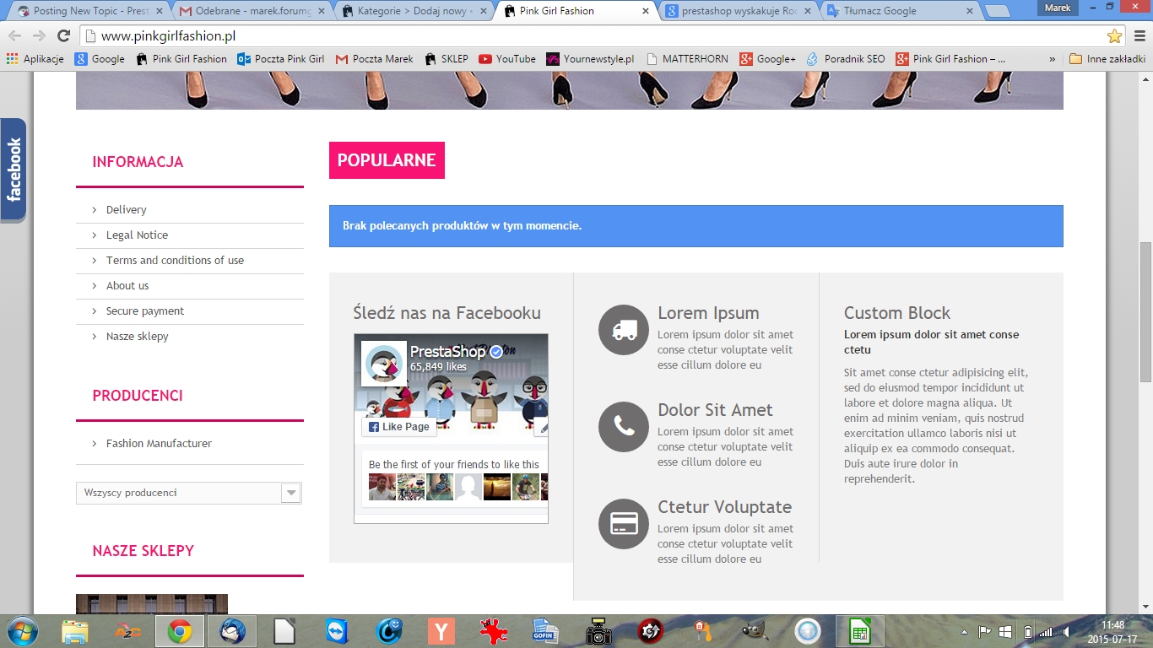Open the YouTube bookmark
Screen dimensions: 1153x648
pos(507,59)
